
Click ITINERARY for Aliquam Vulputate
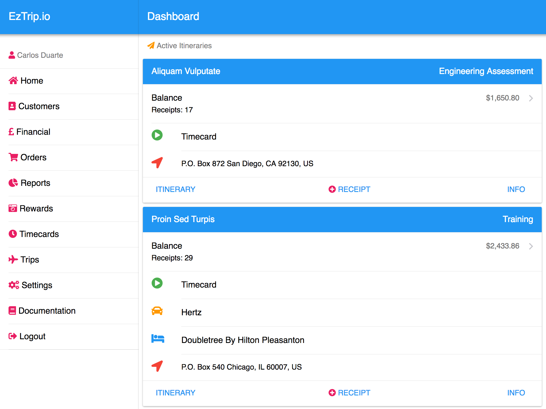175,189
